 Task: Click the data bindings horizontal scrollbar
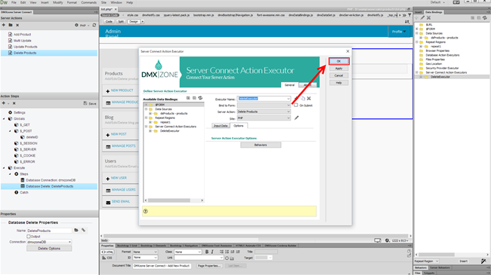(169, 200)
